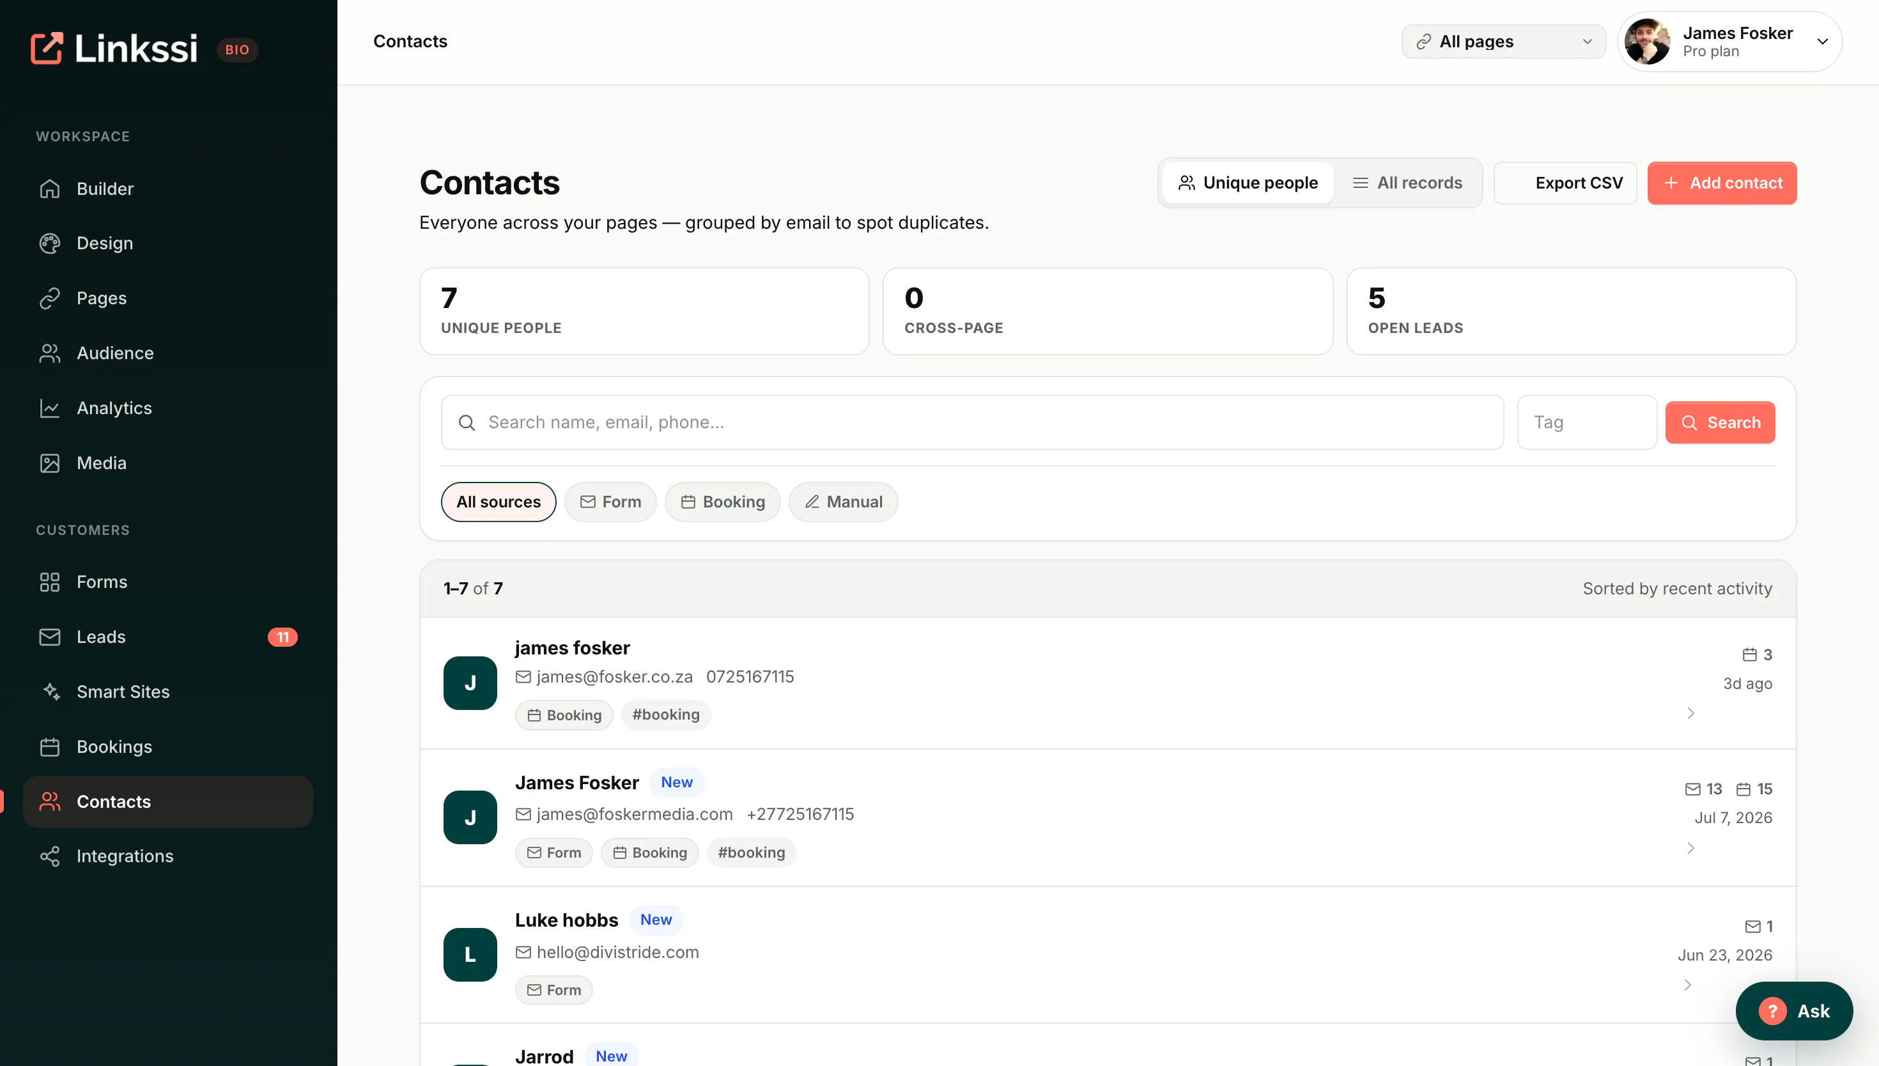
Task: Open the All pages dropdown
Action: (x=1503, y=42)
